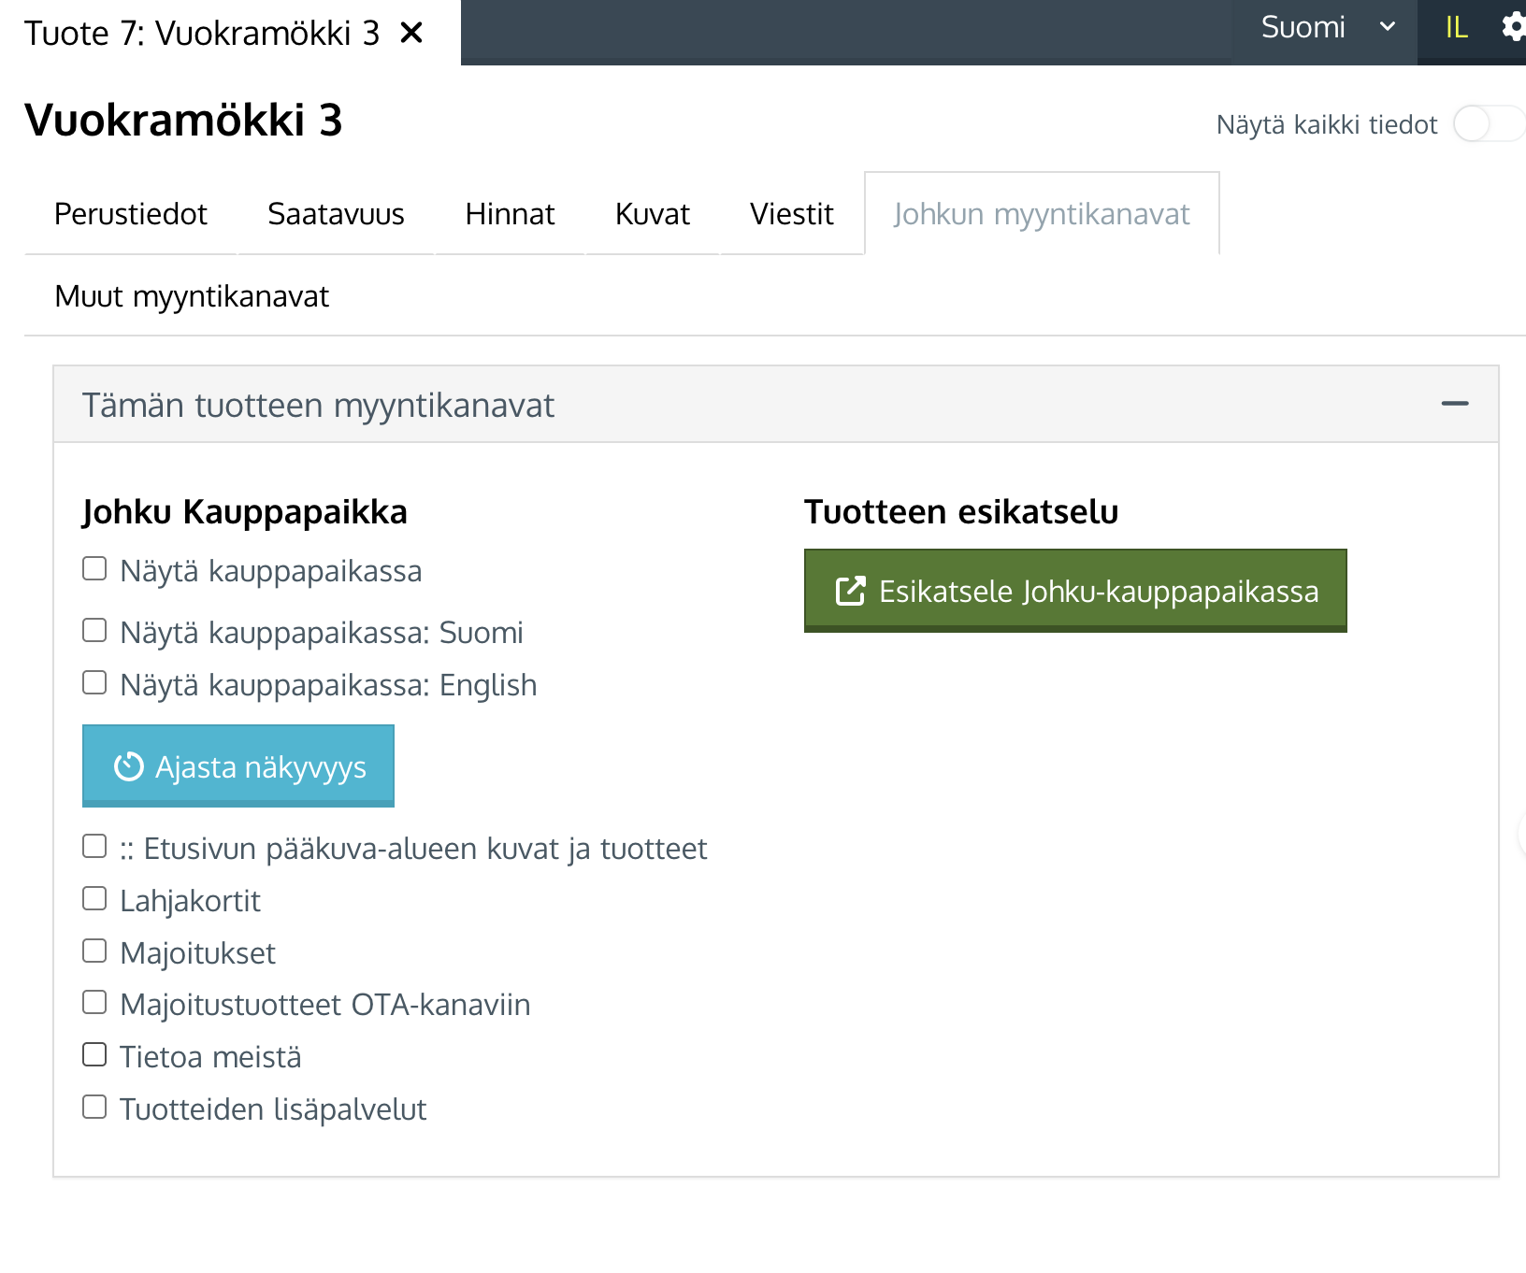Check the Tuotteiden lisäpalvelut checkbox
This screenshot has height=1273, width=1526.
[94, 1107]
